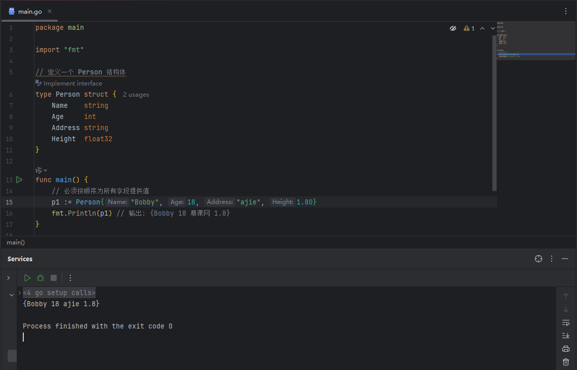Click the warning count indicator showing 1
Image resolution: width=577 pixels, height=370 pixels.
[x=469, y=28]
